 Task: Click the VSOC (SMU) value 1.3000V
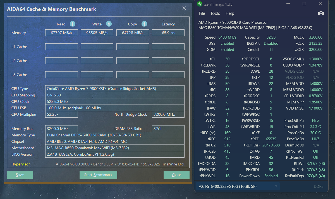pos(315,59)
